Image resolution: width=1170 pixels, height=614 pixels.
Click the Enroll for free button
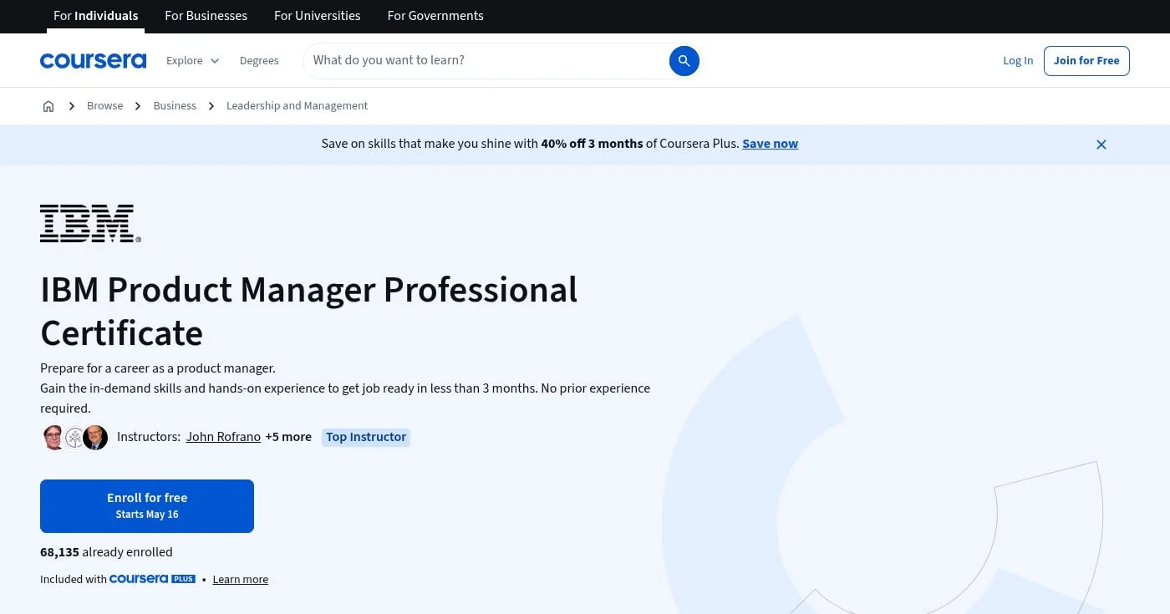pos(147,506)
